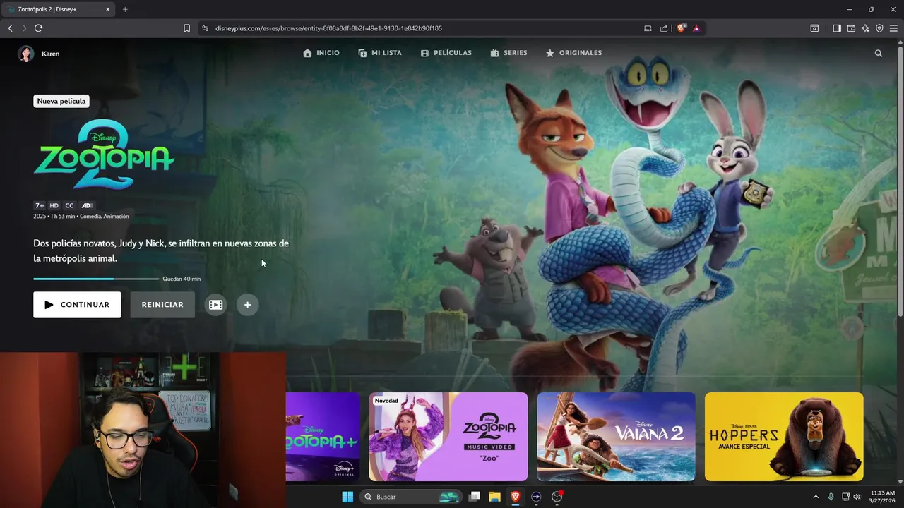Bookmark this page with the bookmark icon
Screen dimensions: 904x508
click(186, 28)
